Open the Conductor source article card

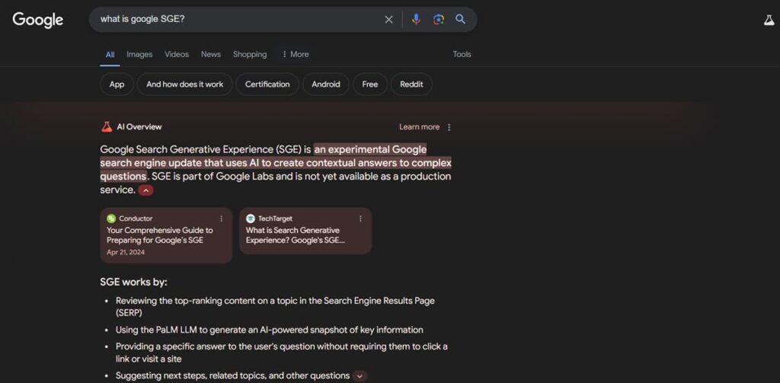pyautogui.click(x=165, y=235)
